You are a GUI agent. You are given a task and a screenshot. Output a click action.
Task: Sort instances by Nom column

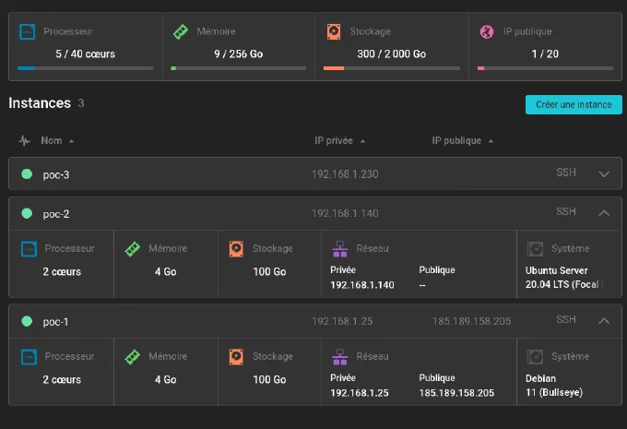pos(57,140)
